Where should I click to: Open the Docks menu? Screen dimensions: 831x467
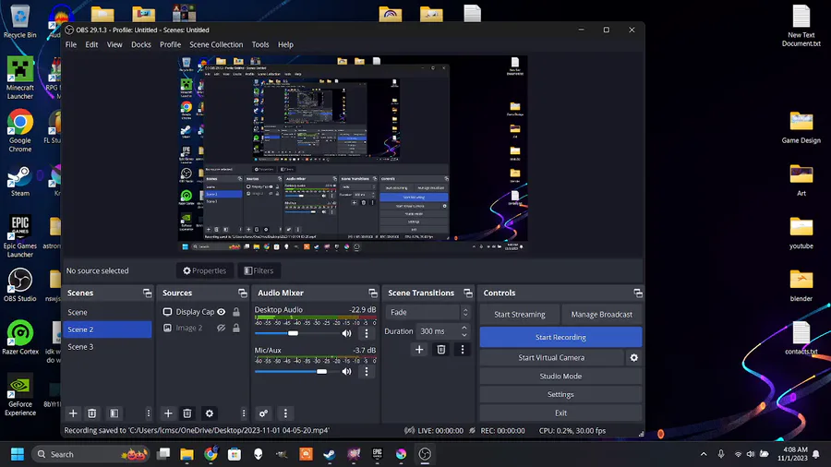[x=141, y=44]
